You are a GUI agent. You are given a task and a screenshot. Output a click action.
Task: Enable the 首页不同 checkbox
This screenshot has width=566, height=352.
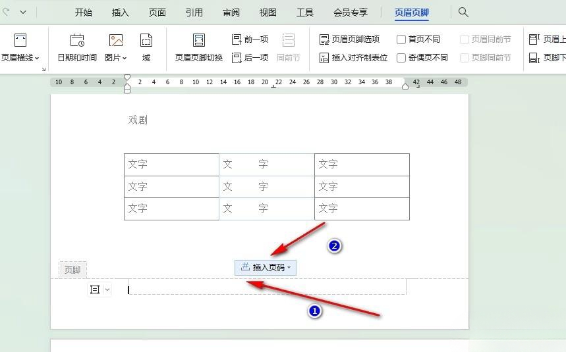click(x=401, y=39)
